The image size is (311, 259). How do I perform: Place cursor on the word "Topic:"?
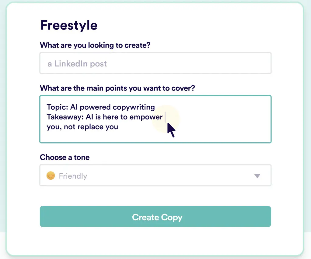(x=58, y=107)
